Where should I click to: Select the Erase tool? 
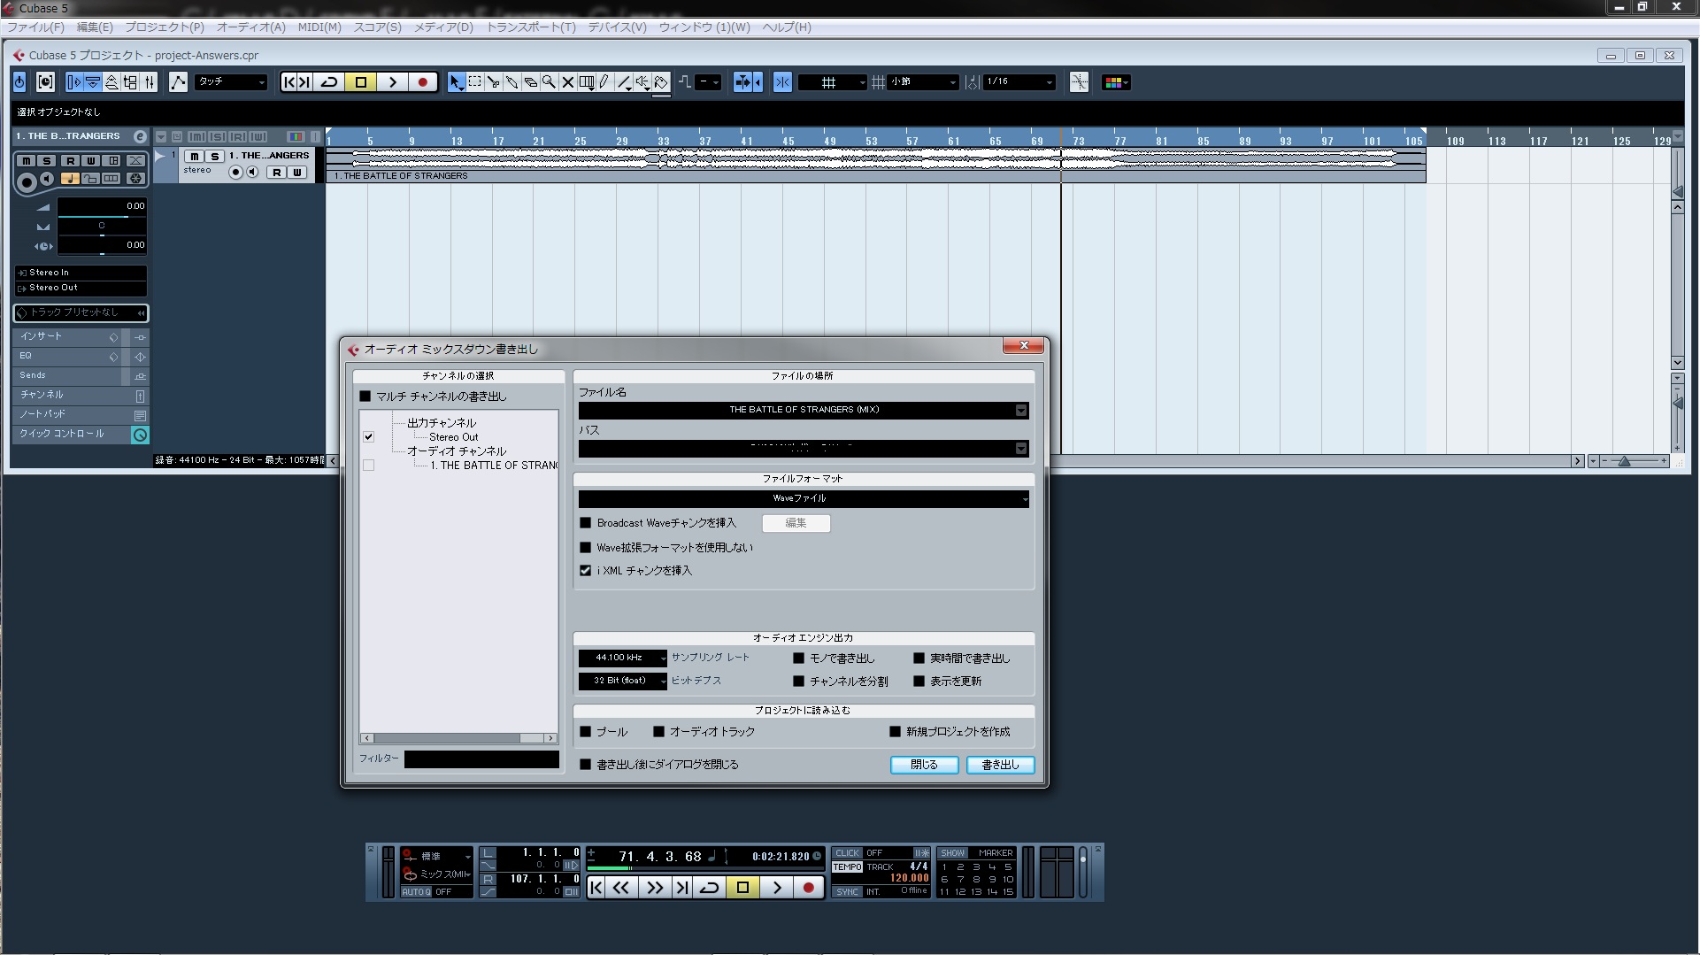tap(531, 82)
